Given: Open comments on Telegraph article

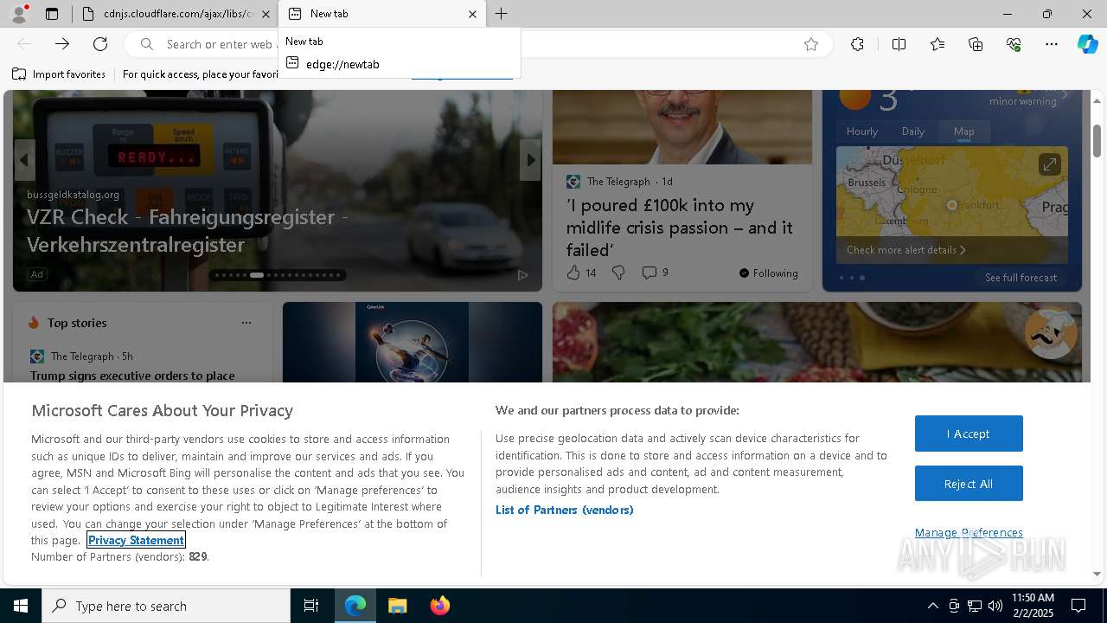Looking at the screenshot, I should pyautogui.click(x=655, y=273).
